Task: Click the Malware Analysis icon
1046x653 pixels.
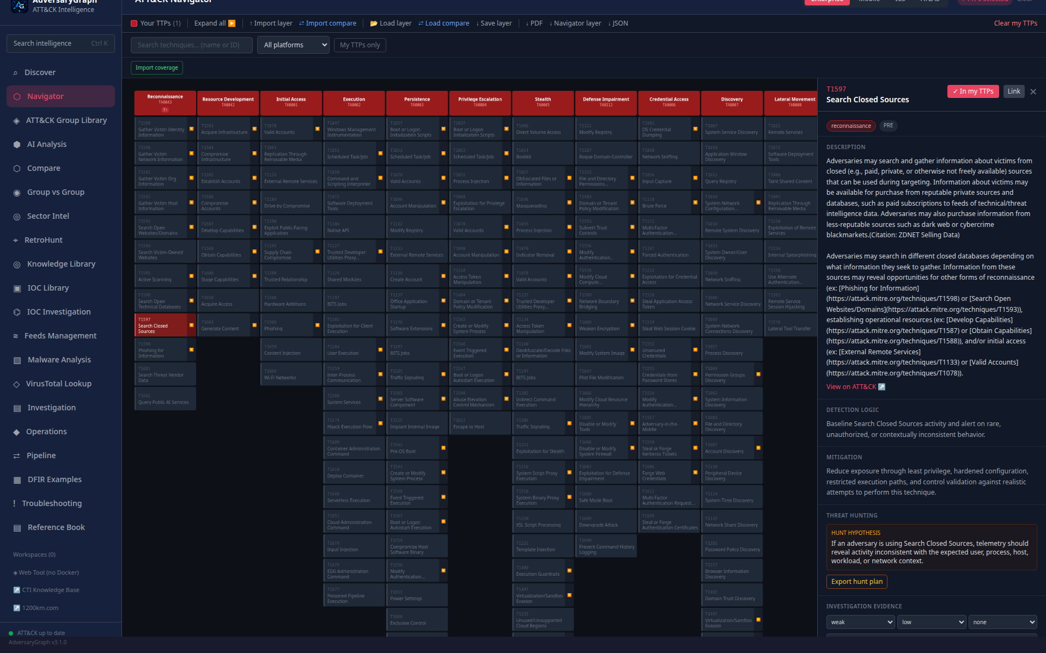Action: point(17,360)
